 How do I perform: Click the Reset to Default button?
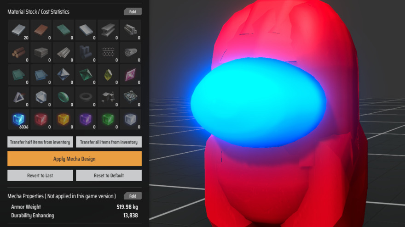[109, 175]
